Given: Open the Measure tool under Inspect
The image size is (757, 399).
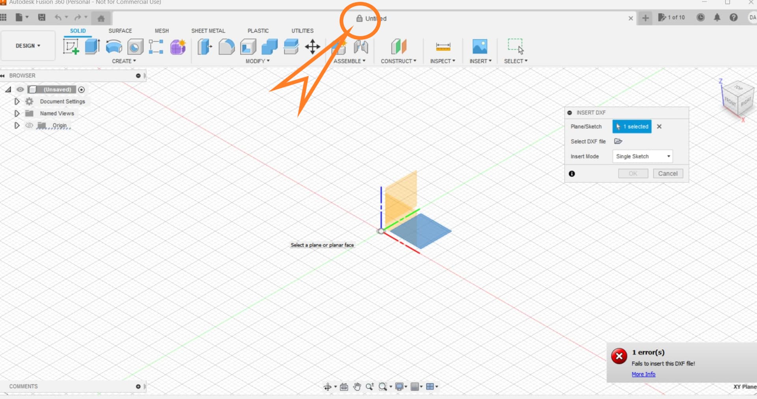Looking at the screenshot, I should click(443, 46).
